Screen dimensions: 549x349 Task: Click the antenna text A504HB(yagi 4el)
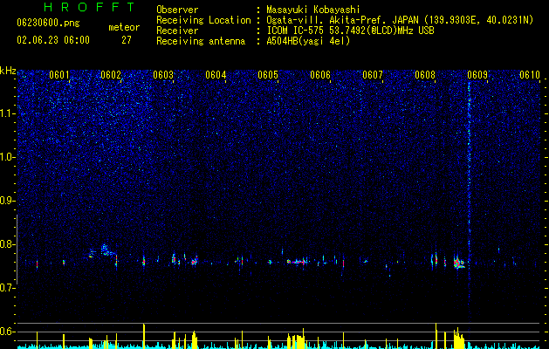(308, 41)
